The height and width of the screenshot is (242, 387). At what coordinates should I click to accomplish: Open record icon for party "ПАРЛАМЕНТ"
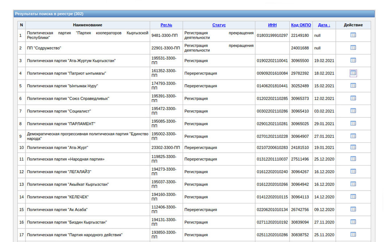click(x=353, y=123)
